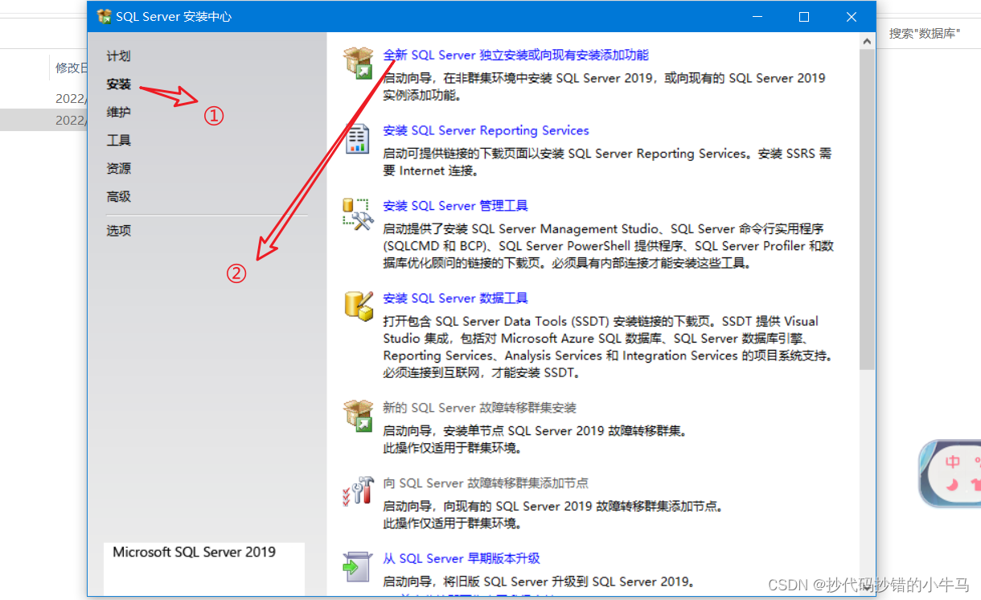Select 计划 in the left navigation
Viewport: 981px width, 600px height.
click(x=118, y=56)
